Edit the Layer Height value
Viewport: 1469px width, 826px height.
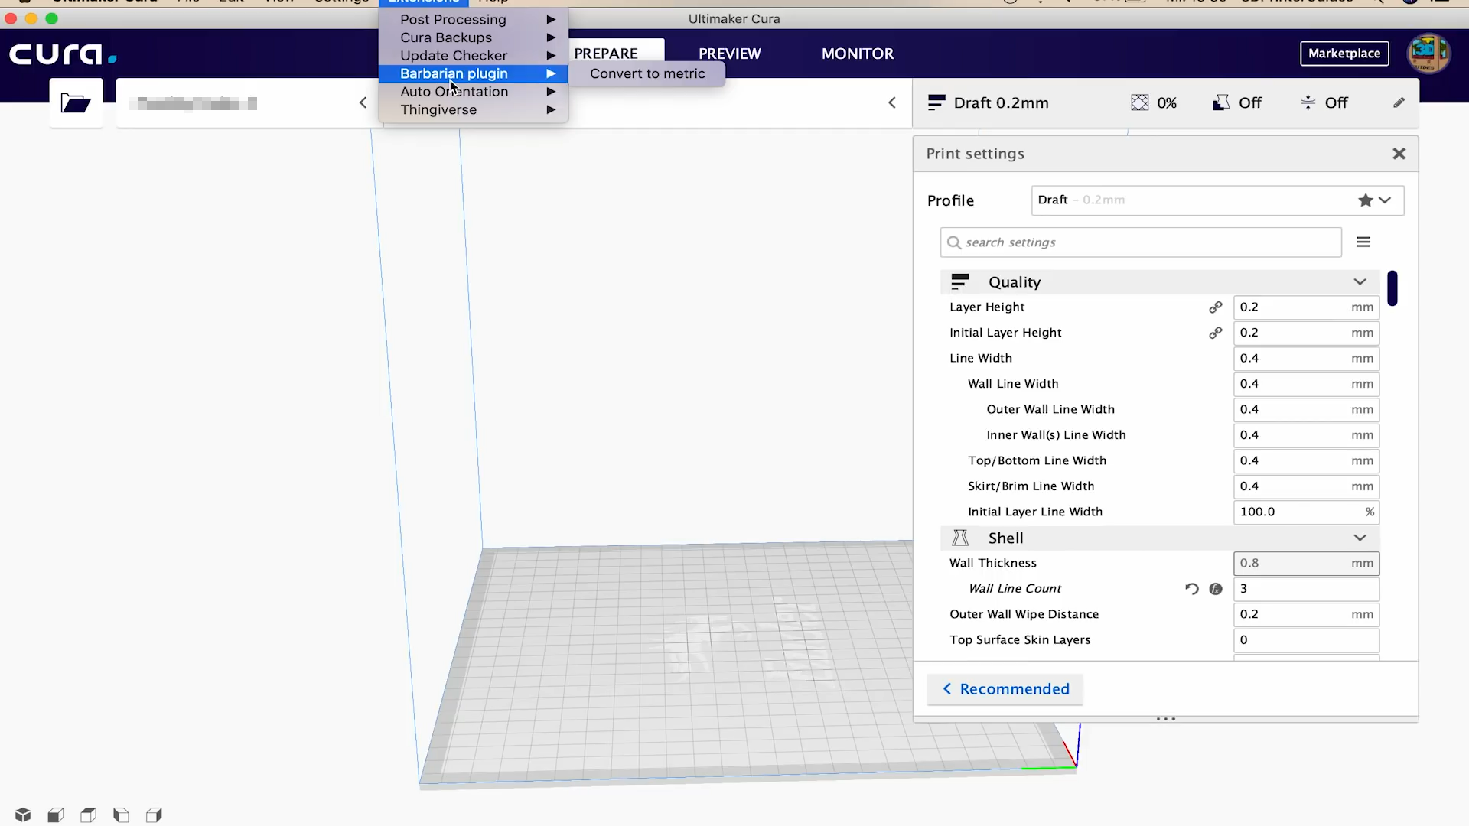pyautogui.click(x=1306, y=307)
